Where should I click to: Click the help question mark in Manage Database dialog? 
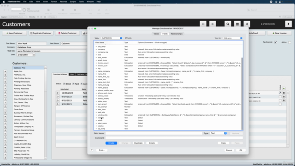92,150
